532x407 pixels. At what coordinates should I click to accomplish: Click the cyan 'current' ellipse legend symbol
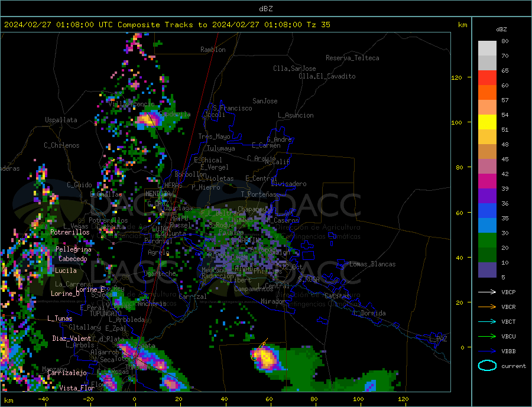pos(487,366)
